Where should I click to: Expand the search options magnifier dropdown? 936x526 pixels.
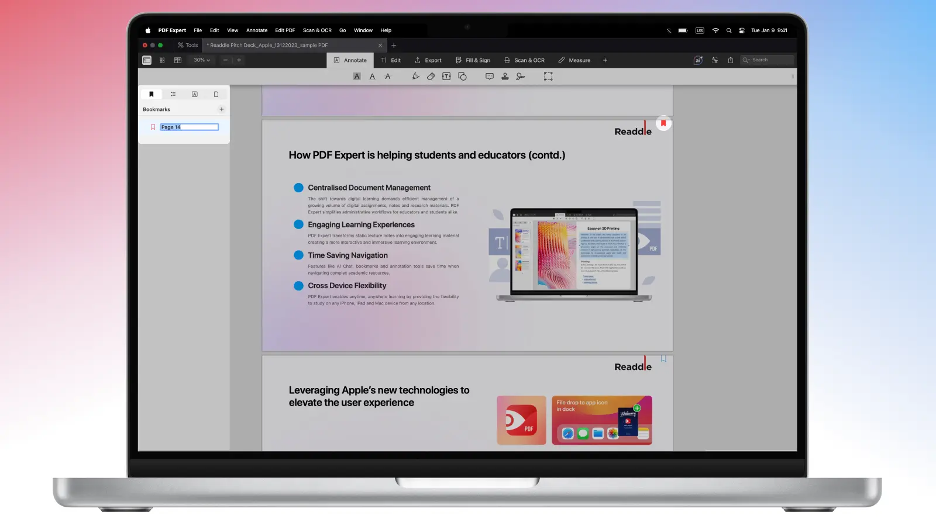(x=746, y=60)
